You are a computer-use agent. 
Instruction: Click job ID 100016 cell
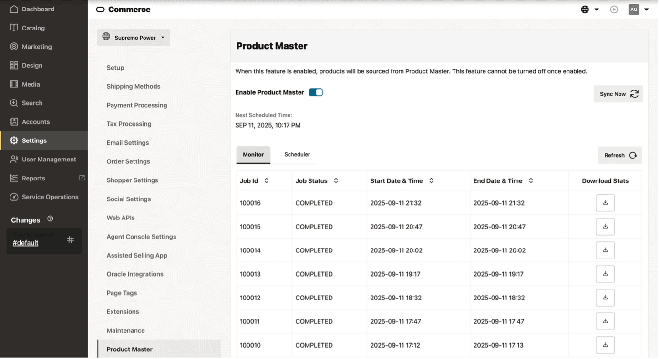point(250,203)
